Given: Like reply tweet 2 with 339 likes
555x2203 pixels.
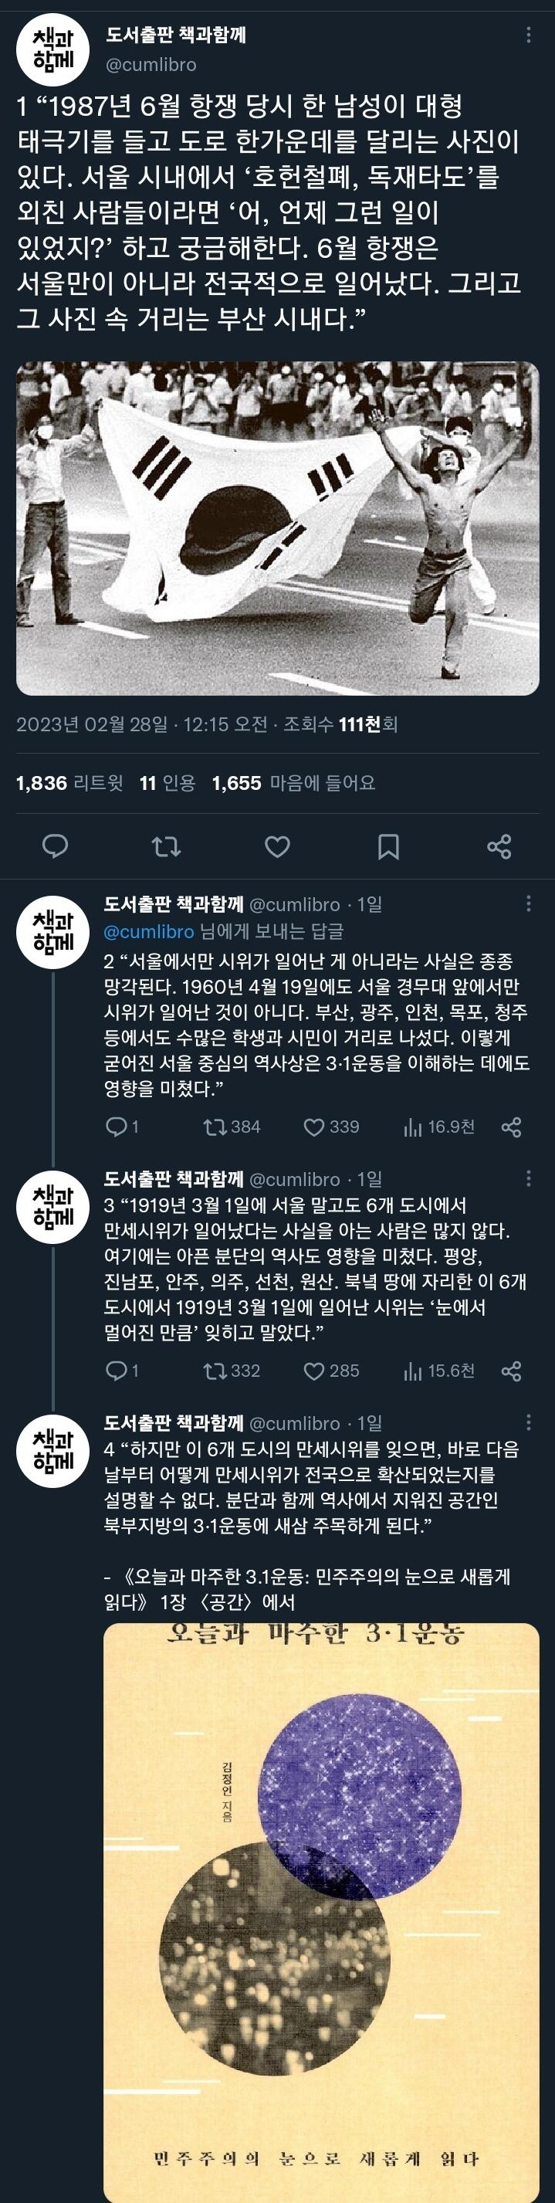Looking at the screenshot, I should tap(332, 1127).
